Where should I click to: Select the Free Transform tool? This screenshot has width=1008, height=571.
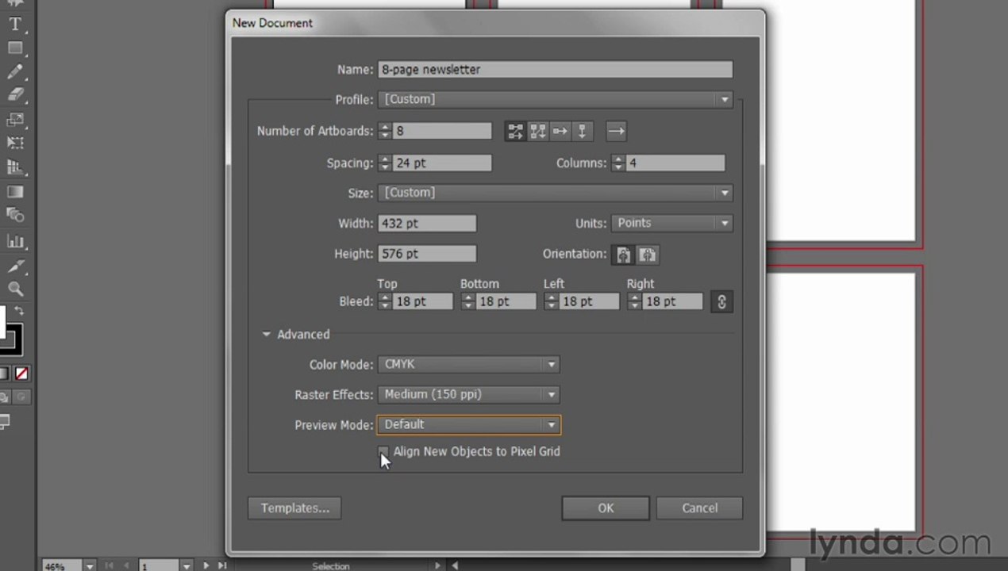pos(14,144)
